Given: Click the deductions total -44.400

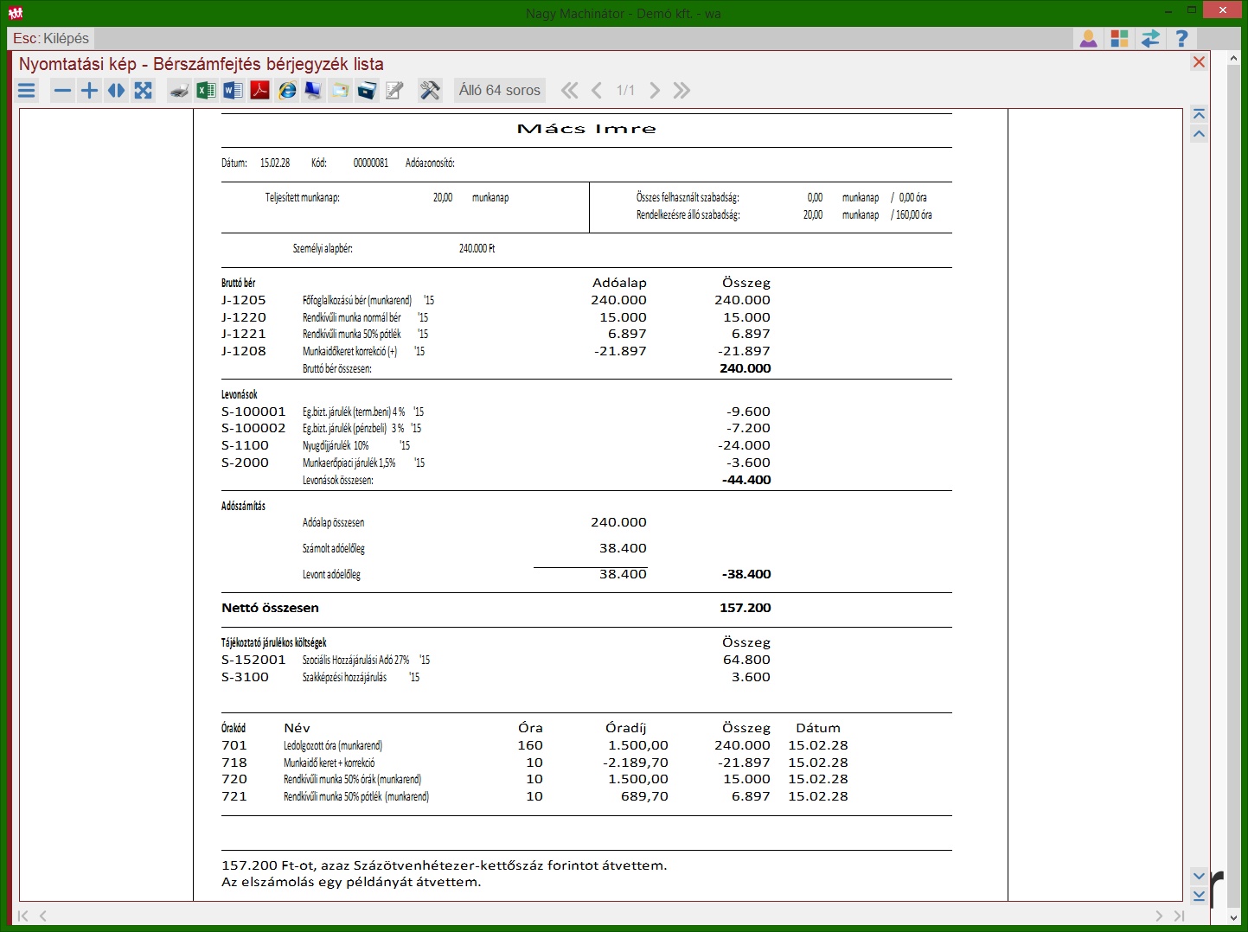Looking at the screenshot, I should [746, 480].
